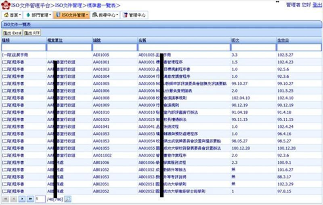Image resolution: width=323 pixels, height=205 pixels.
Task: Select the (一階)品質手冊 cell
Action: (15, 55)
